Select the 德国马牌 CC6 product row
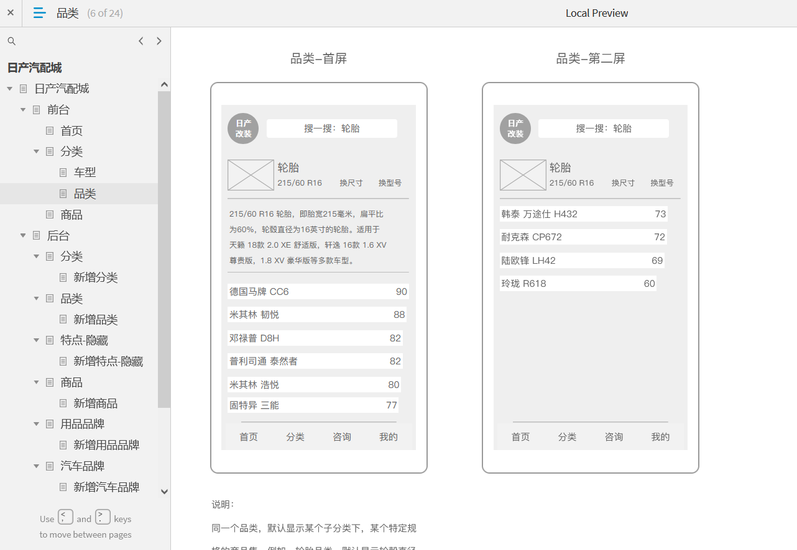The height and width of the screenshot is (550, 797). [x=318, y=292]
